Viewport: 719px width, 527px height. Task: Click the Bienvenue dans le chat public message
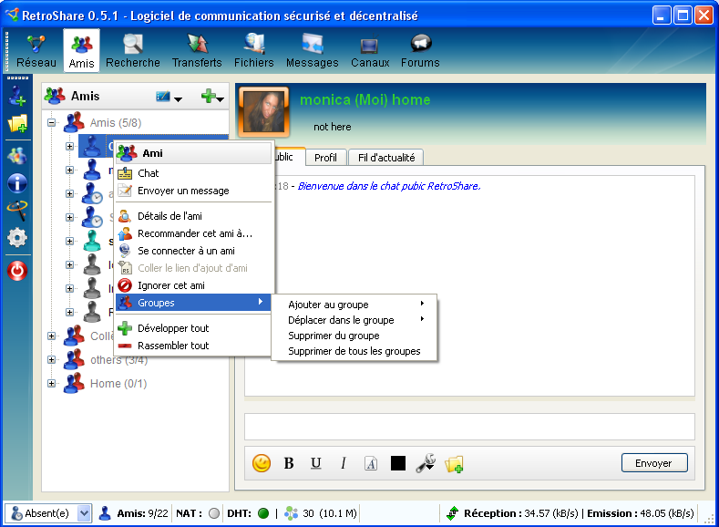pyautogui.click(x=389, y=186)
